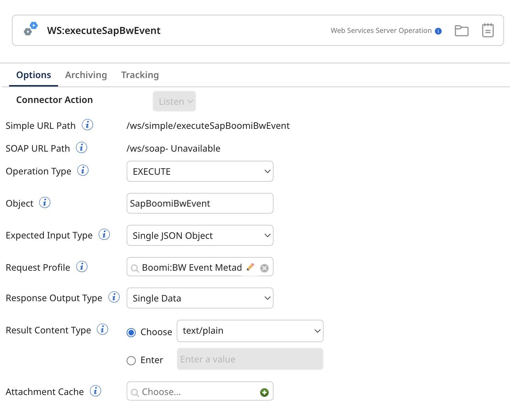Edit the Request Profile with the pencil icon

tap(250, 267)
